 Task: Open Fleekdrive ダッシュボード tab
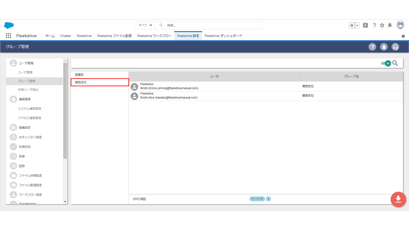coord(223,36)
